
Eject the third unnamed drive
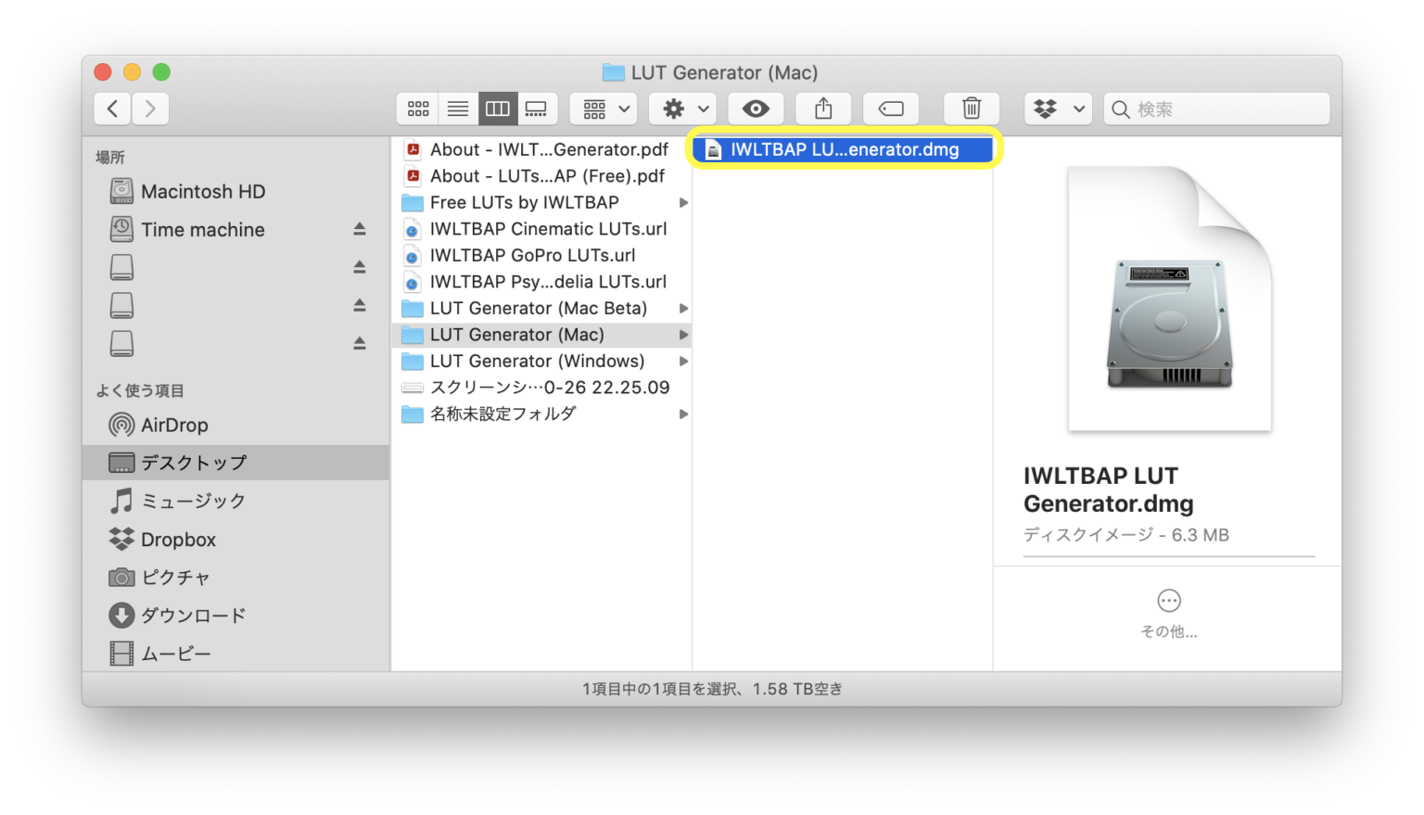[360, 343]
